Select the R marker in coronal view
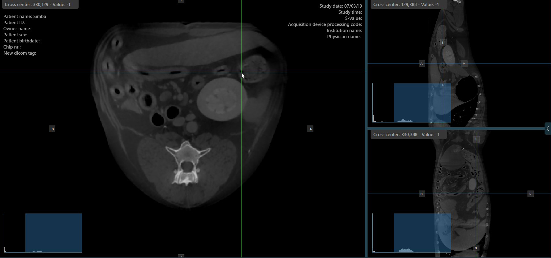551x258 pixels. (422, 194)
